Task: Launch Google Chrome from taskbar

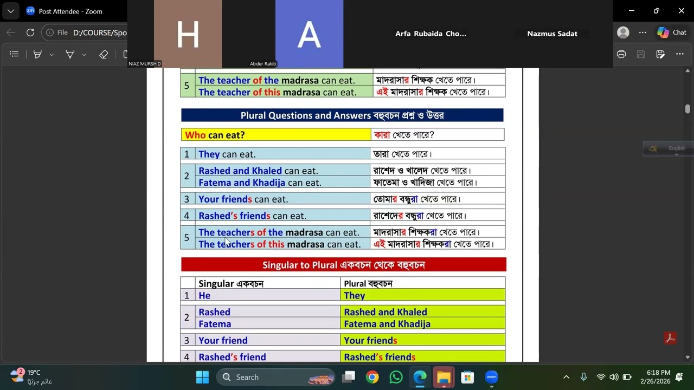Action: [372, 377]
